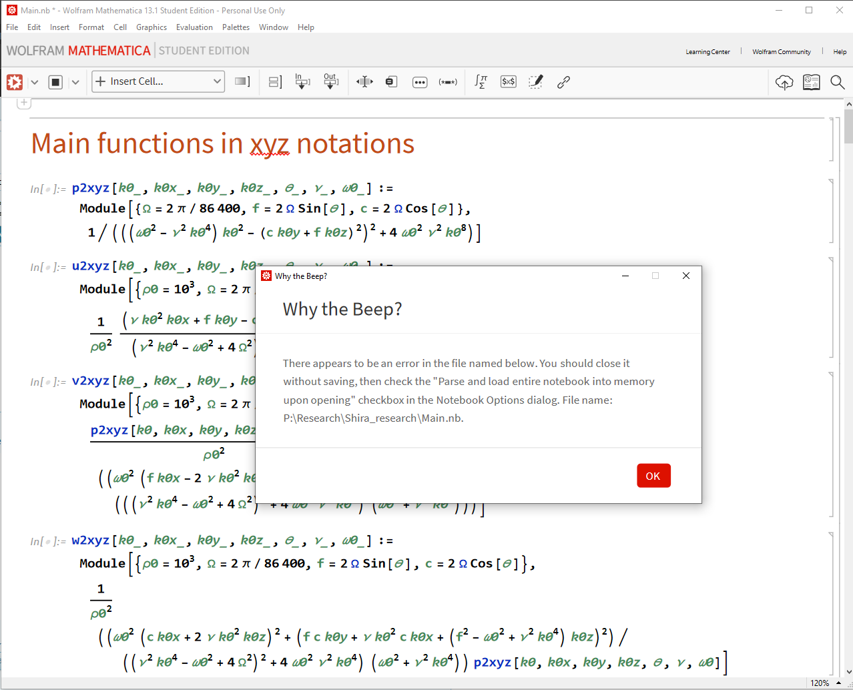This screenshot has width=853, height=690.
Task: Click the v2xyz function name
Action: pyautogui.click(x=90, y=380)
